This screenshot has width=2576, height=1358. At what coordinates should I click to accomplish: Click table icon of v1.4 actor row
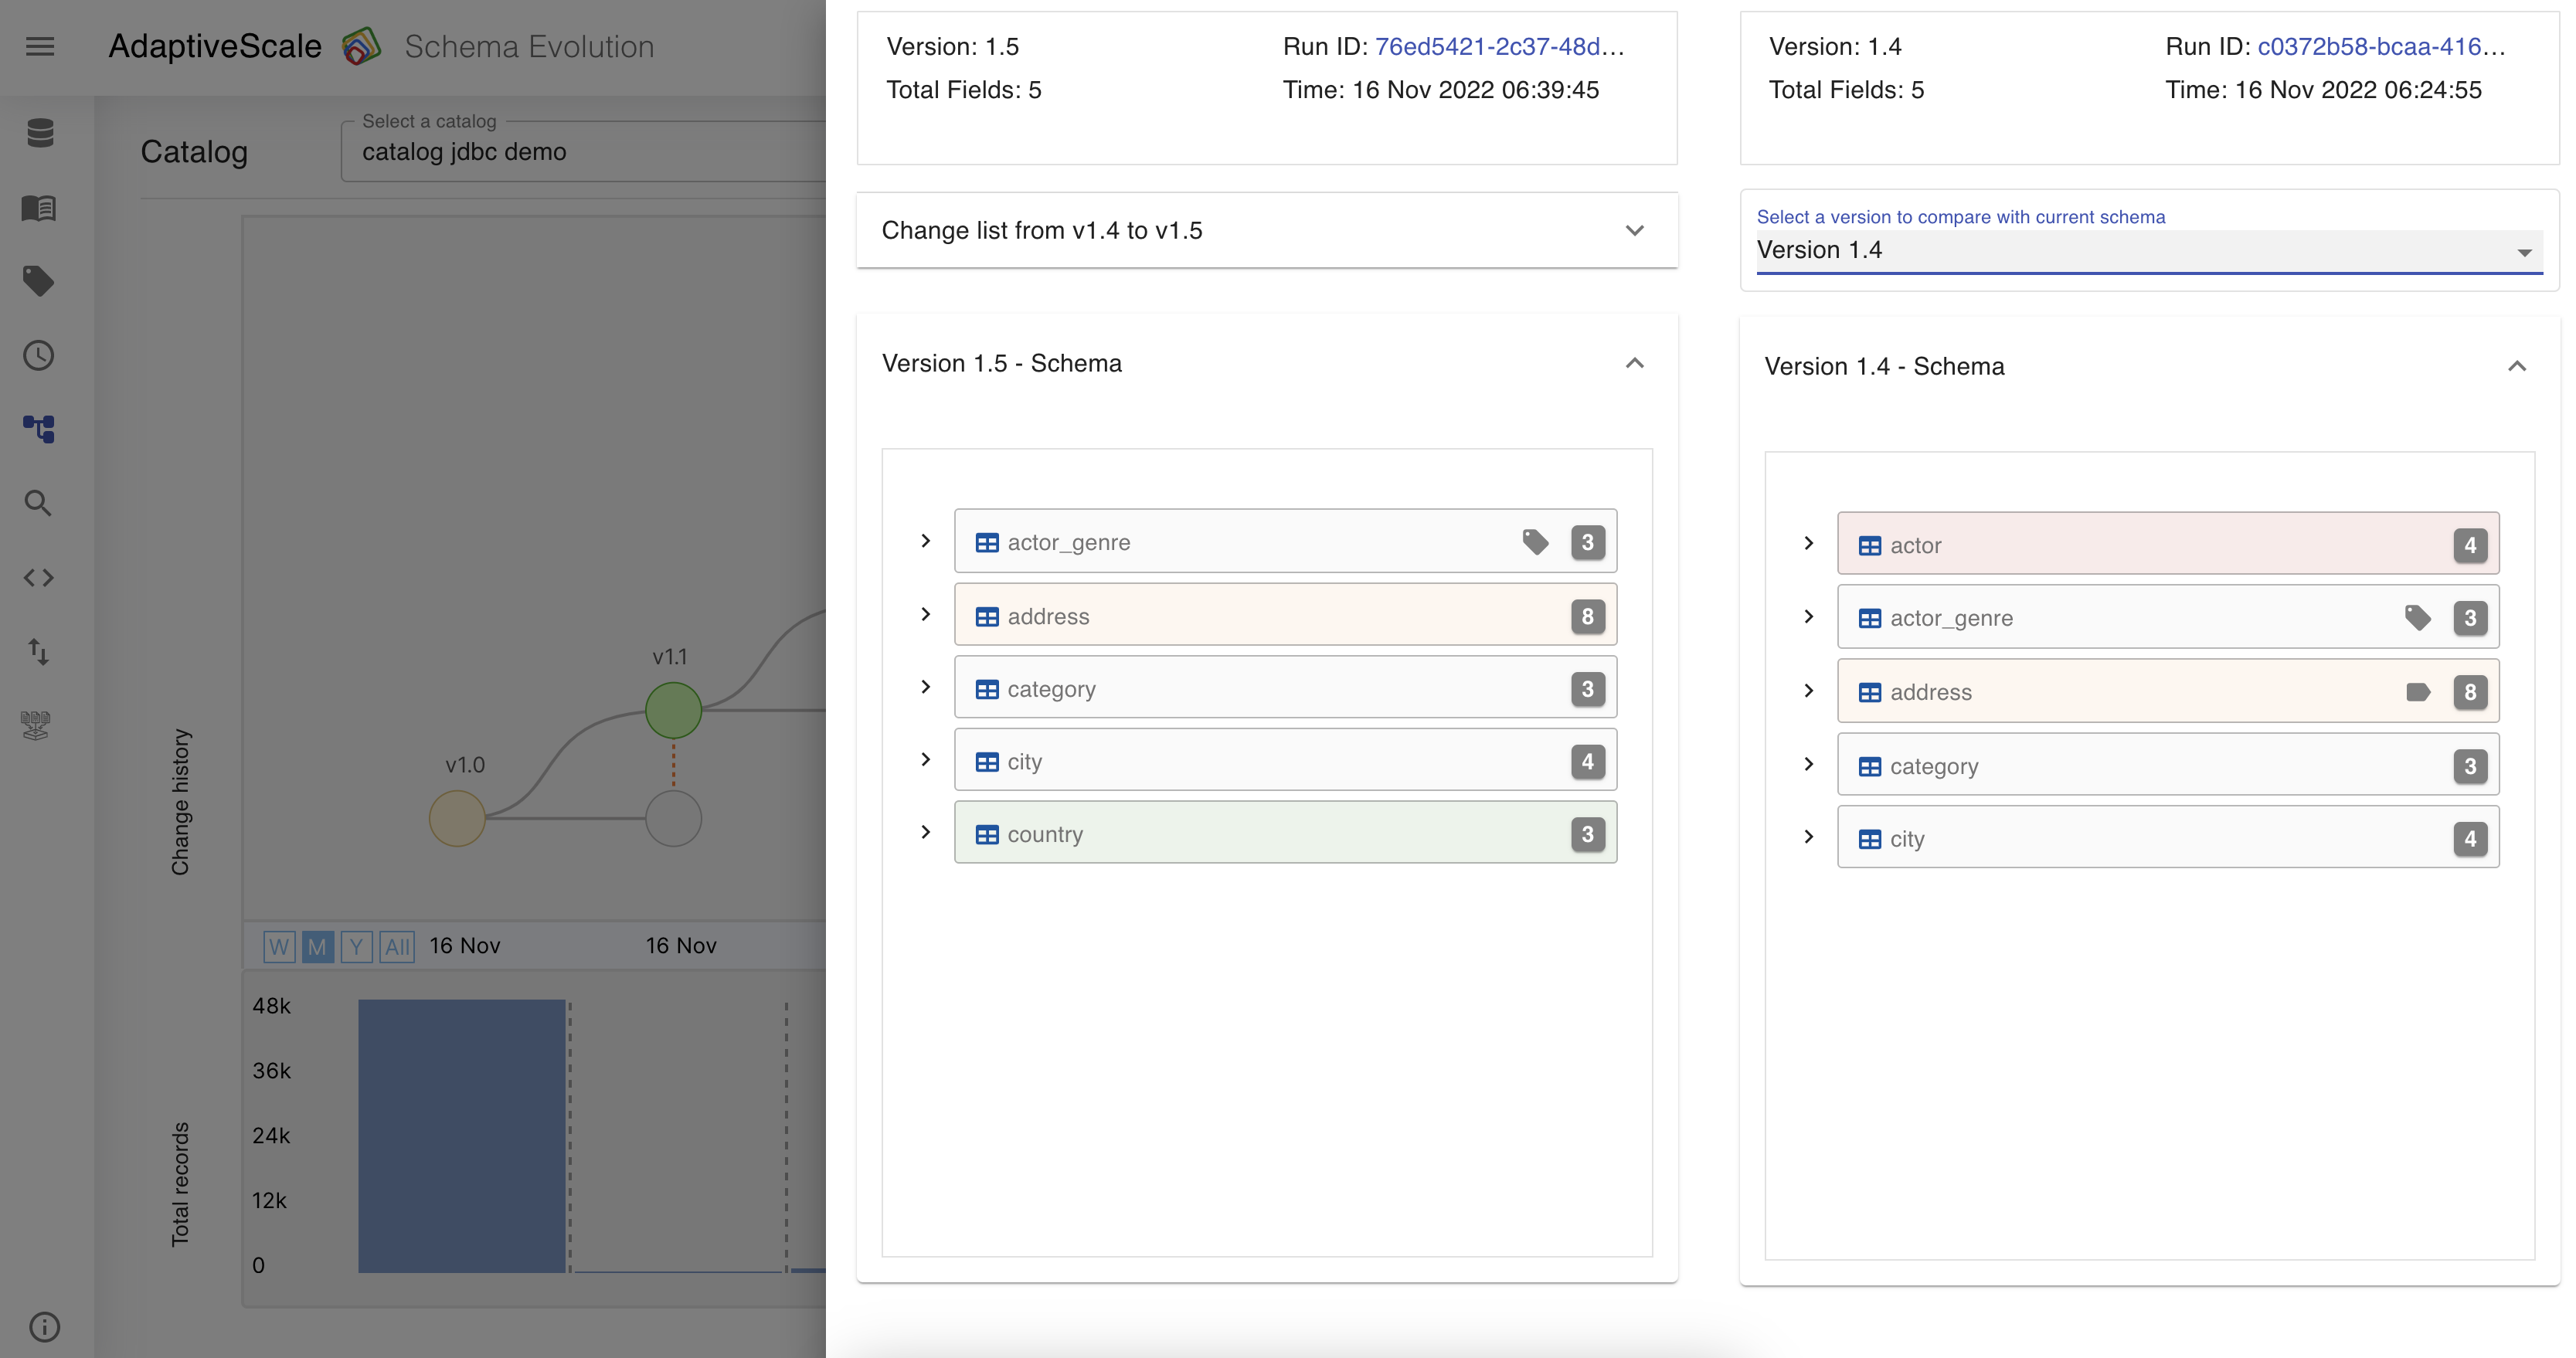click(x=1869, y=546)
